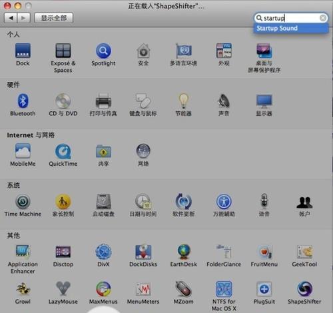Click the search magnifier icon
Image resolution: width=333 pixels, height=313 pixels.
coord(259,18)
